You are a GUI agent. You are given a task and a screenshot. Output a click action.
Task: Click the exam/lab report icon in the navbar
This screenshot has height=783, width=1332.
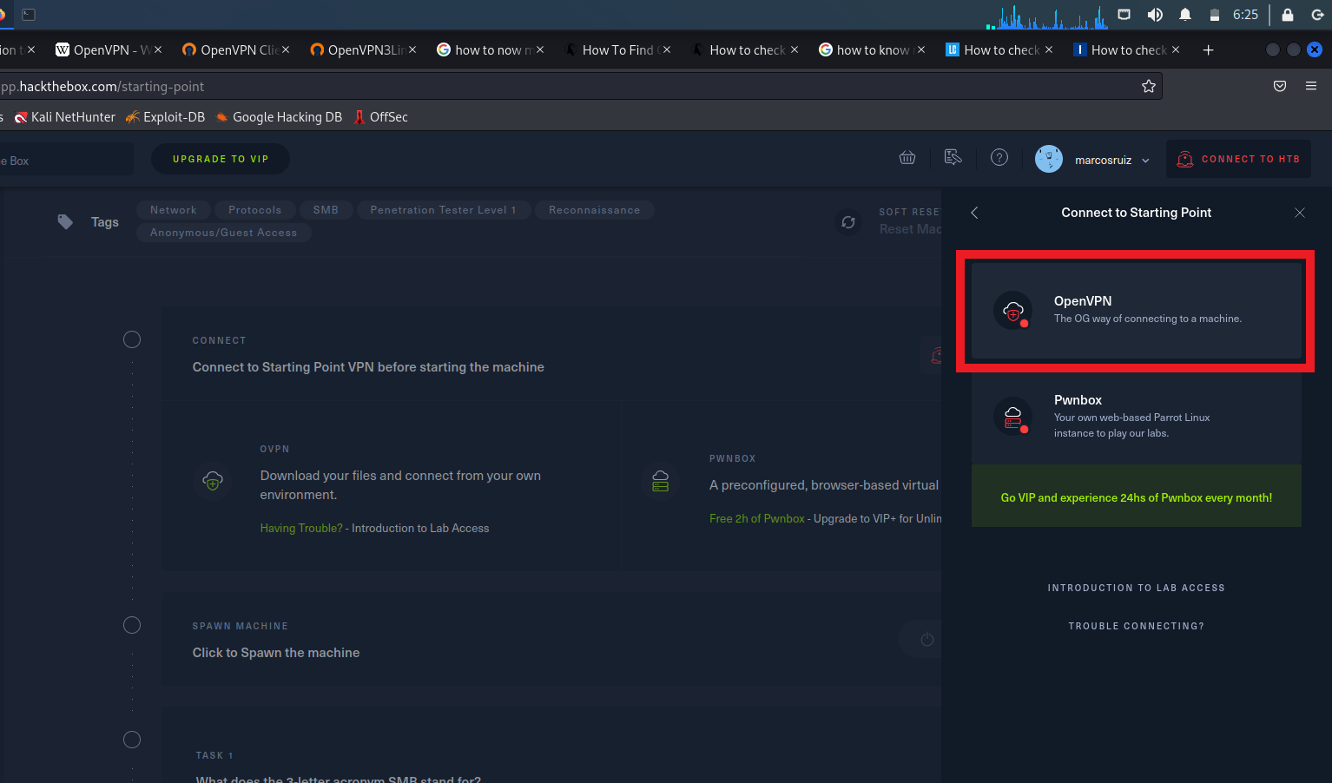point(953,157)
